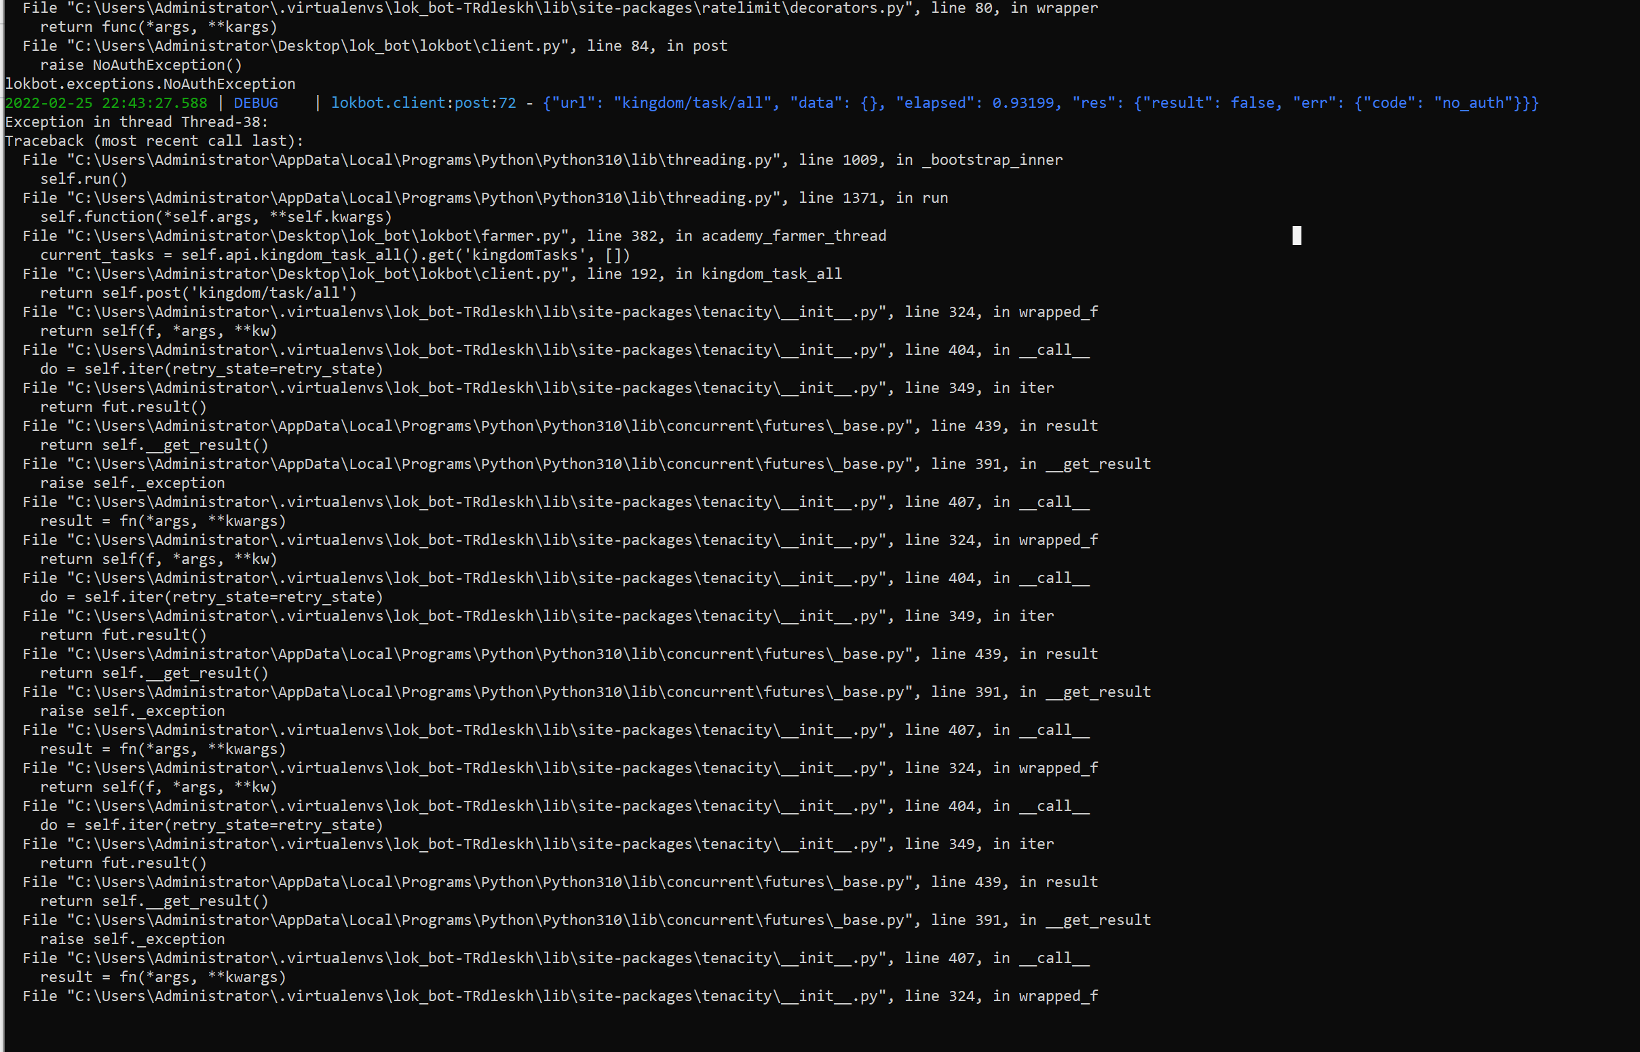Viewport: 1640px width, 1052px height.
Task: Click the DEBUG log level label
Action: 255,102
